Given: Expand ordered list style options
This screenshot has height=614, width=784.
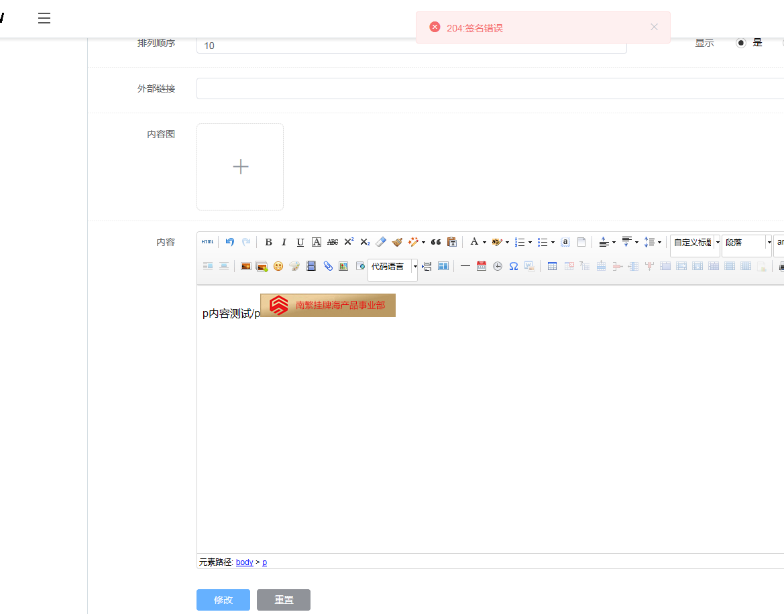Looking at the screenshot, I should click(530, 242).
